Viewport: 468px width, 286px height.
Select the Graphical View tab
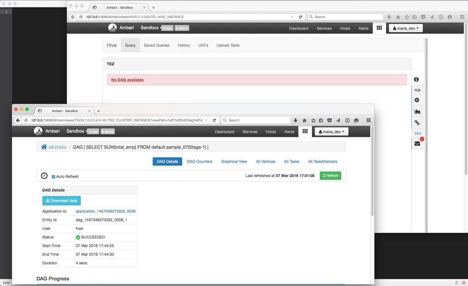[x=234, y=161]
